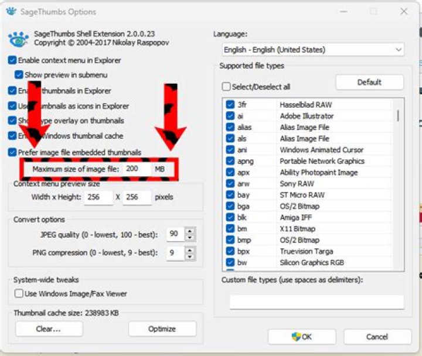
Task: Click the preview Width input field
Action: 98,197
